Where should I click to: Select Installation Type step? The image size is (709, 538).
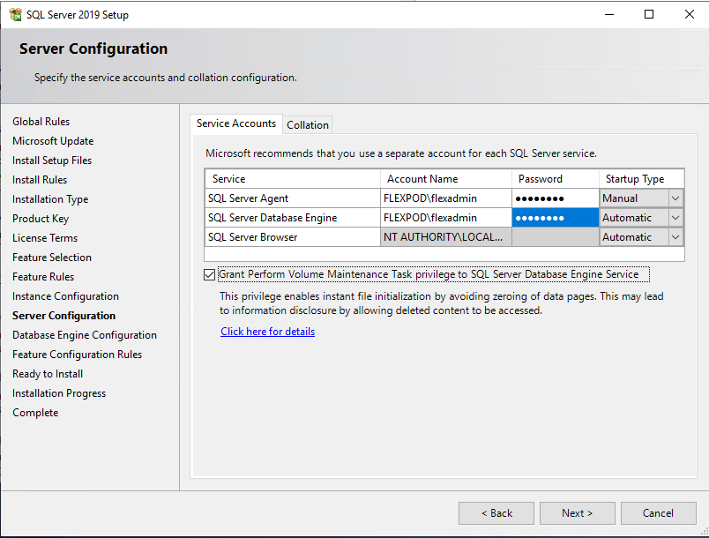point(50,199)
